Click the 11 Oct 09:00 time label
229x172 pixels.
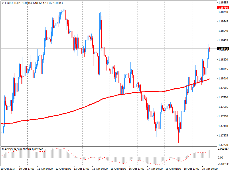(45, 169)
